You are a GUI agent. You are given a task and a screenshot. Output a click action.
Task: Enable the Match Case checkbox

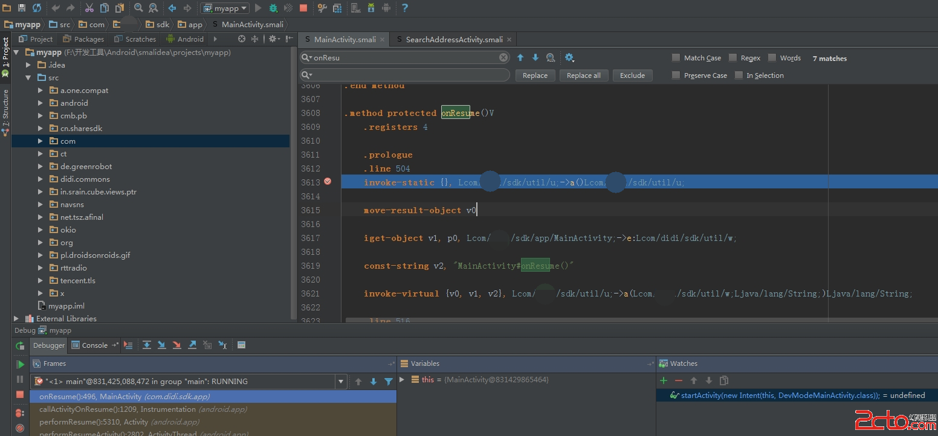(676, 58)
